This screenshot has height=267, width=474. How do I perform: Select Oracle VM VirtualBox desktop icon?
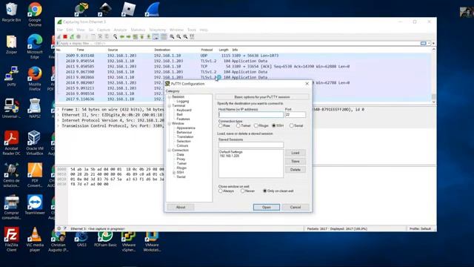pos(35,142)
